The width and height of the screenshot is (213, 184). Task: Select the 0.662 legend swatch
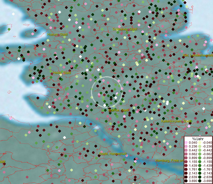coord(186,154)
